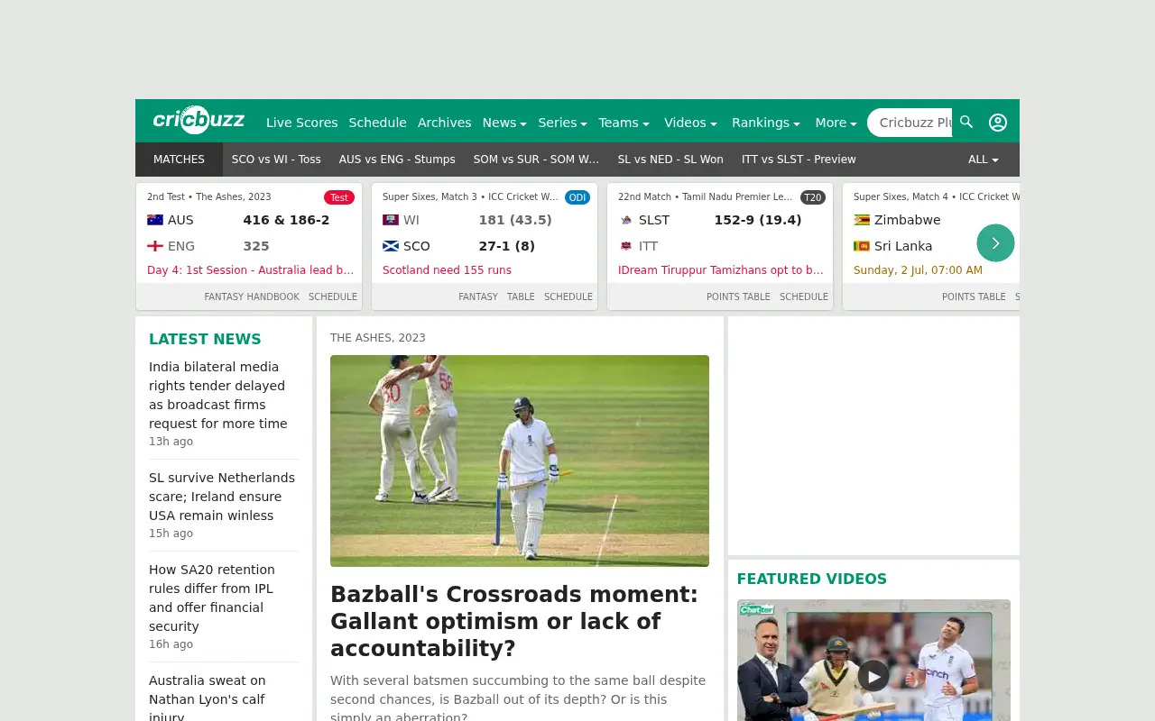Click the Scotland flag icon
This screenshot has width=1155, height=721.
[x=391, y=246]
